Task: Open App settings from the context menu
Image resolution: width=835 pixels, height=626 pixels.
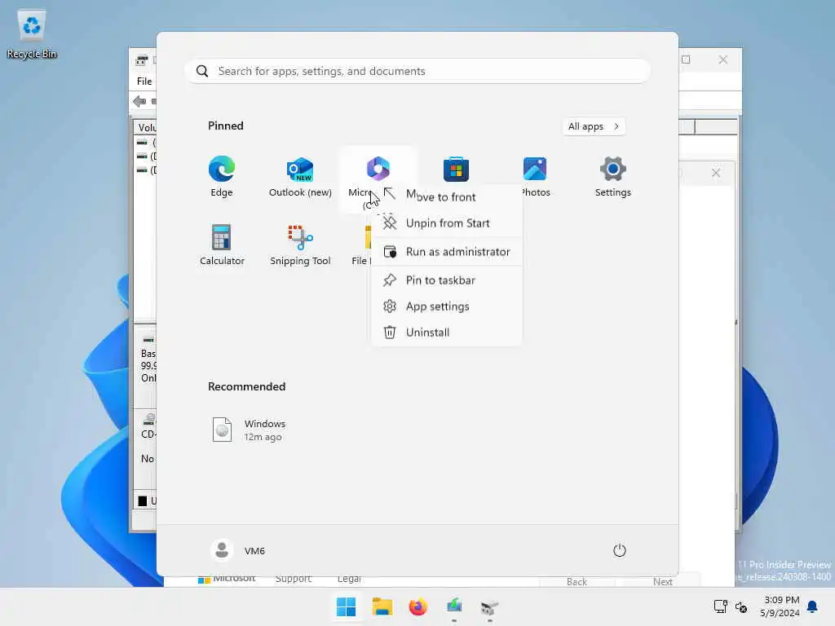Action: point(446,306)
